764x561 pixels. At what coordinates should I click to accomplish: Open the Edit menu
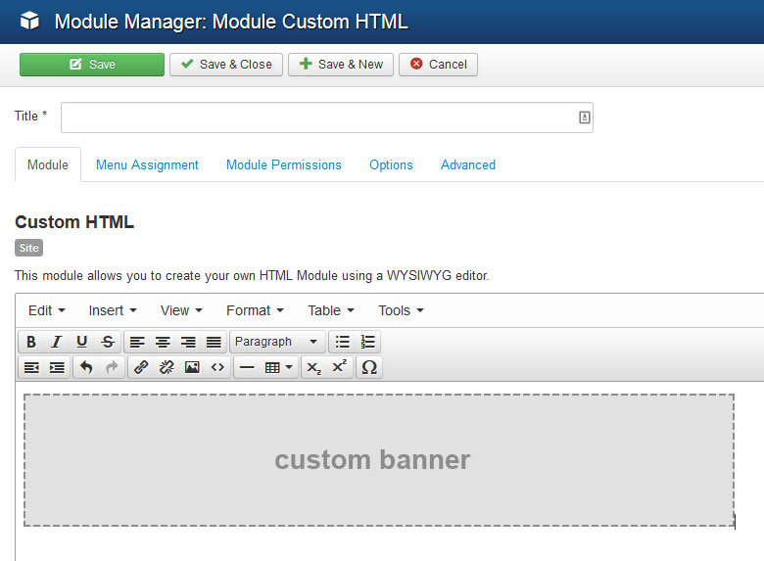click(46, 310)
